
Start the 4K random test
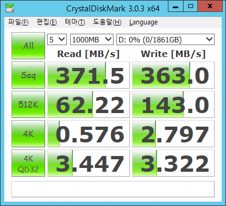click(28, 134)
